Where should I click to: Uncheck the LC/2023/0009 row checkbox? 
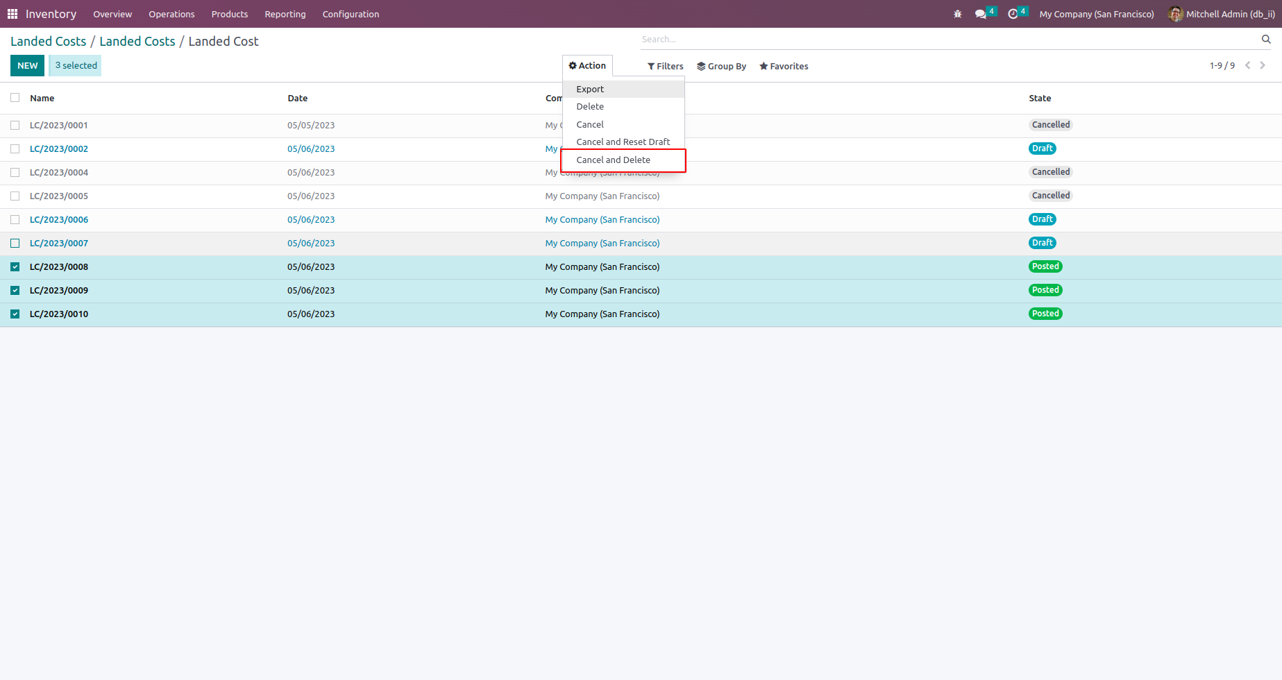point(15,291)
